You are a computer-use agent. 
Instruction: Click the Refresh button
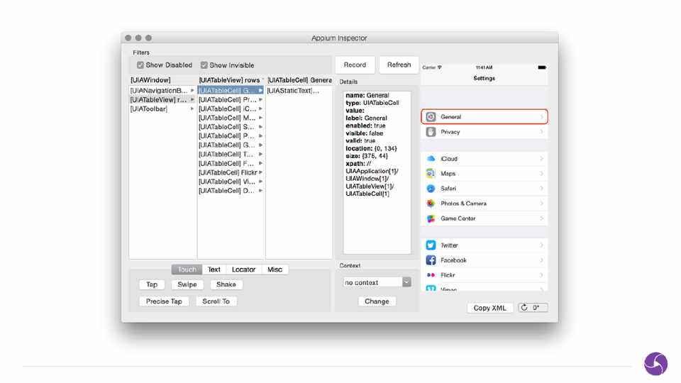(399, 65)
